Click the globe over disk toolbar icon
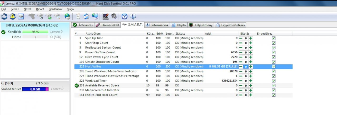The image size is (337, 115). [x=68, y=17]
